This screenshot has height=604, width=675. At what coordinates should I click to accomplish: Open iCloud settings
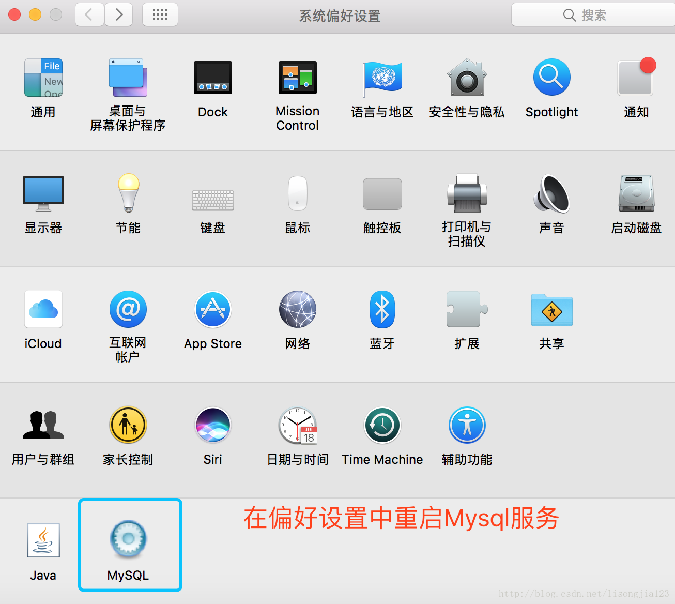pos(43,309)
